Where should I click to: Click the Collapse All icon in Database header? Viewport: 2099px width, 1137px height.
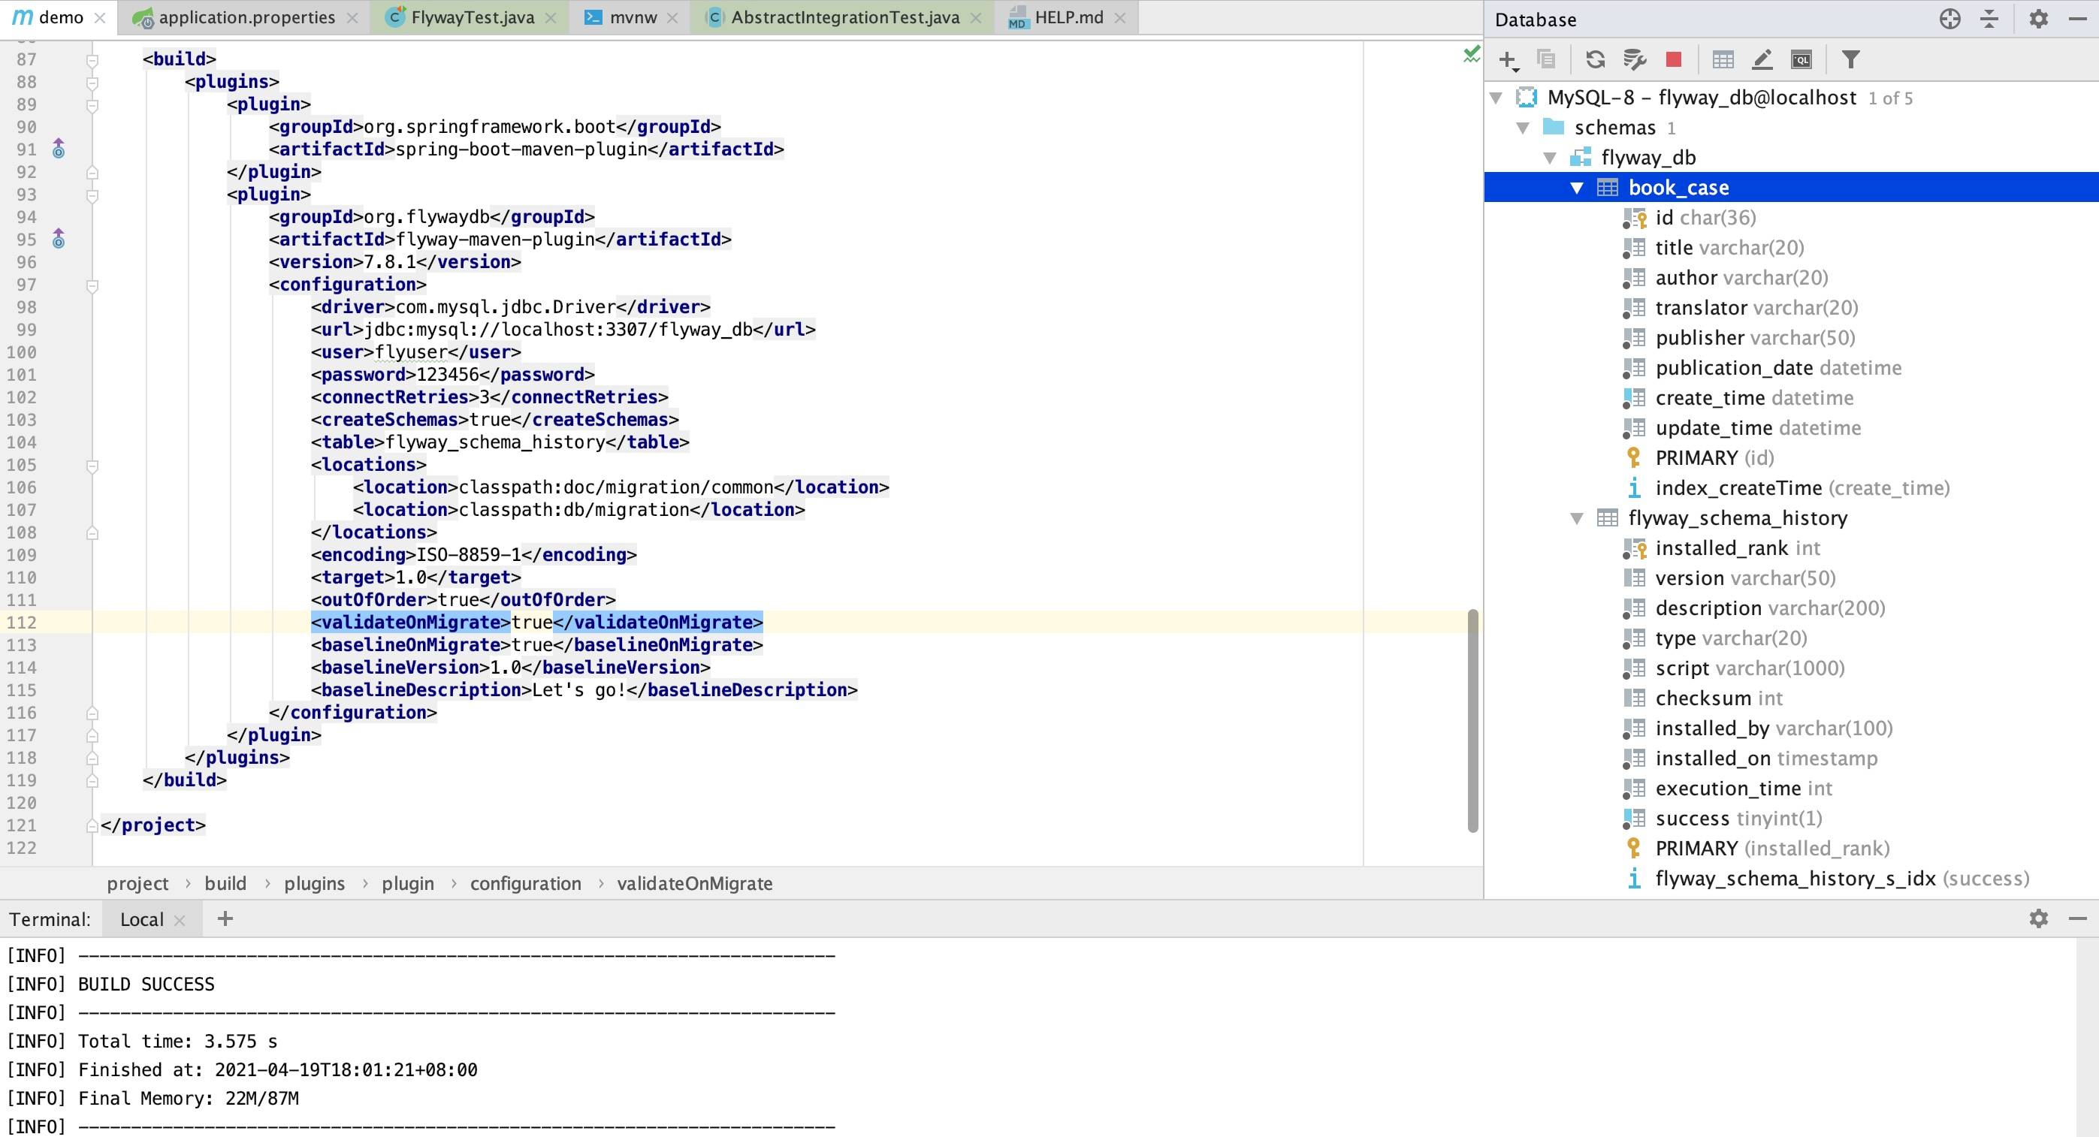point(1990,19)
